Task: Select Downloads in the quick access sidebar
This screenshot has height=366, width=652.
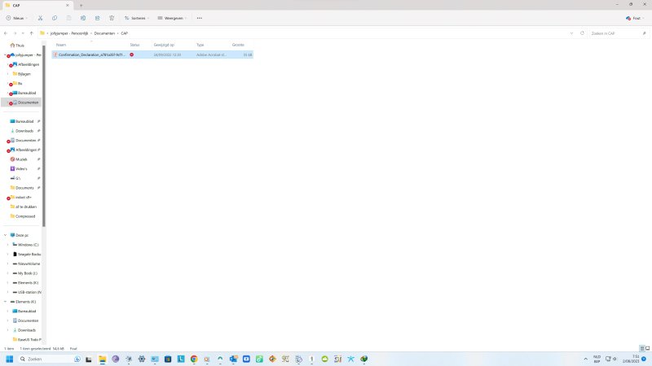Action: point(24,130)
